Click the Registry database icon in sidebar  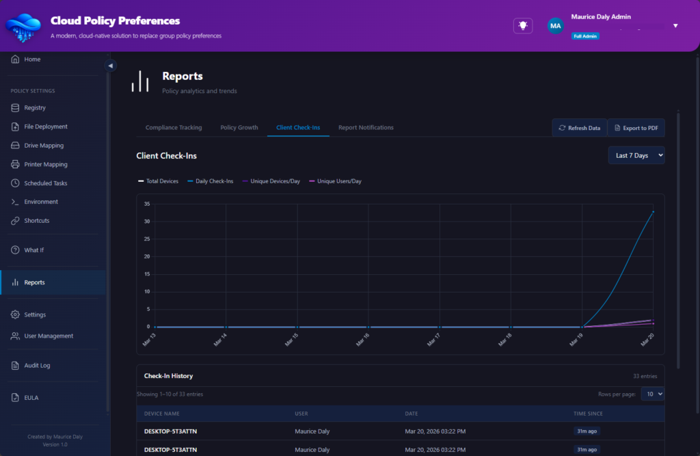(16, 108)
